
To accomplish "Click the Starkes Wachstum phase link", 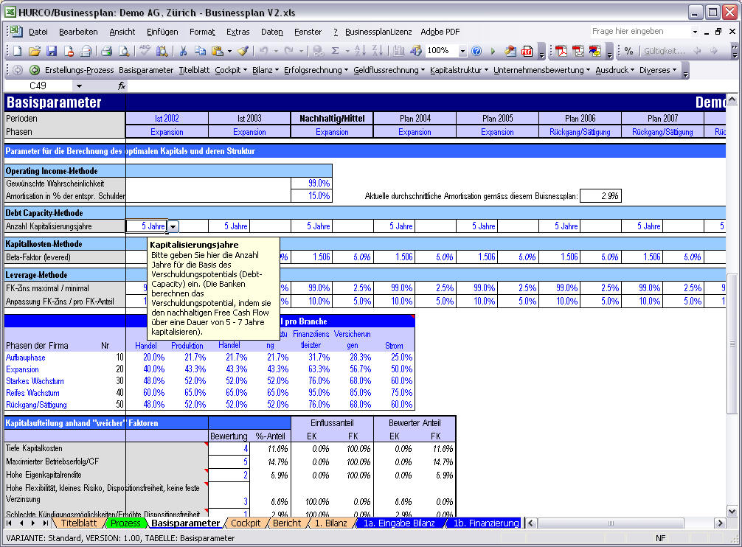I will tap(35, 381).
